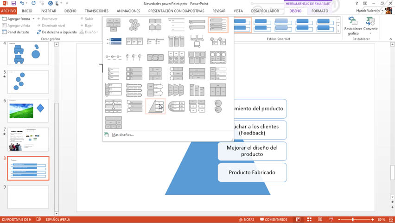This screenshot has width=395, height=223.
Task: Click Restablecer gráfico icon
Action: (353, 25)
